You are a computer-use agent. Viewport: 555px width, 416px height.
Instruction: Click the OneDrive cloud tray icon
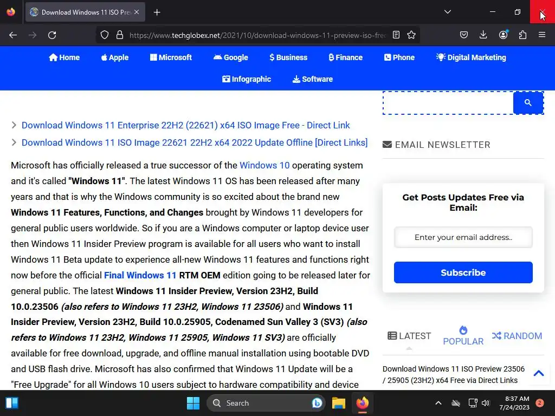pos(456,403)
